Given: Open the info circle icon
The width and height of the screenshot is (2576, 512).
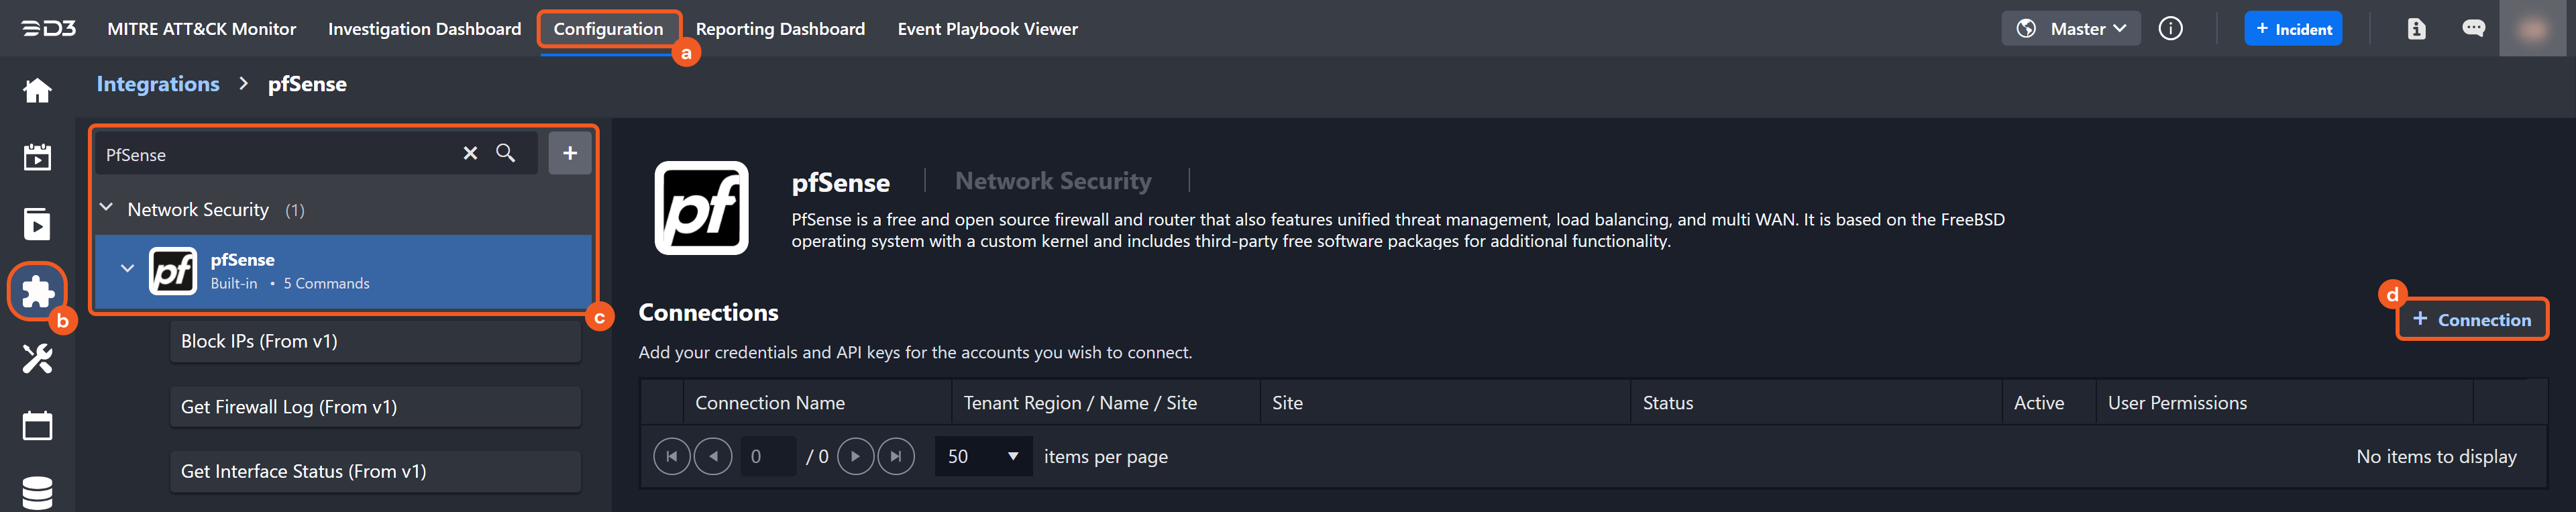Looking at the screenshot, I should coord(2170,29).
